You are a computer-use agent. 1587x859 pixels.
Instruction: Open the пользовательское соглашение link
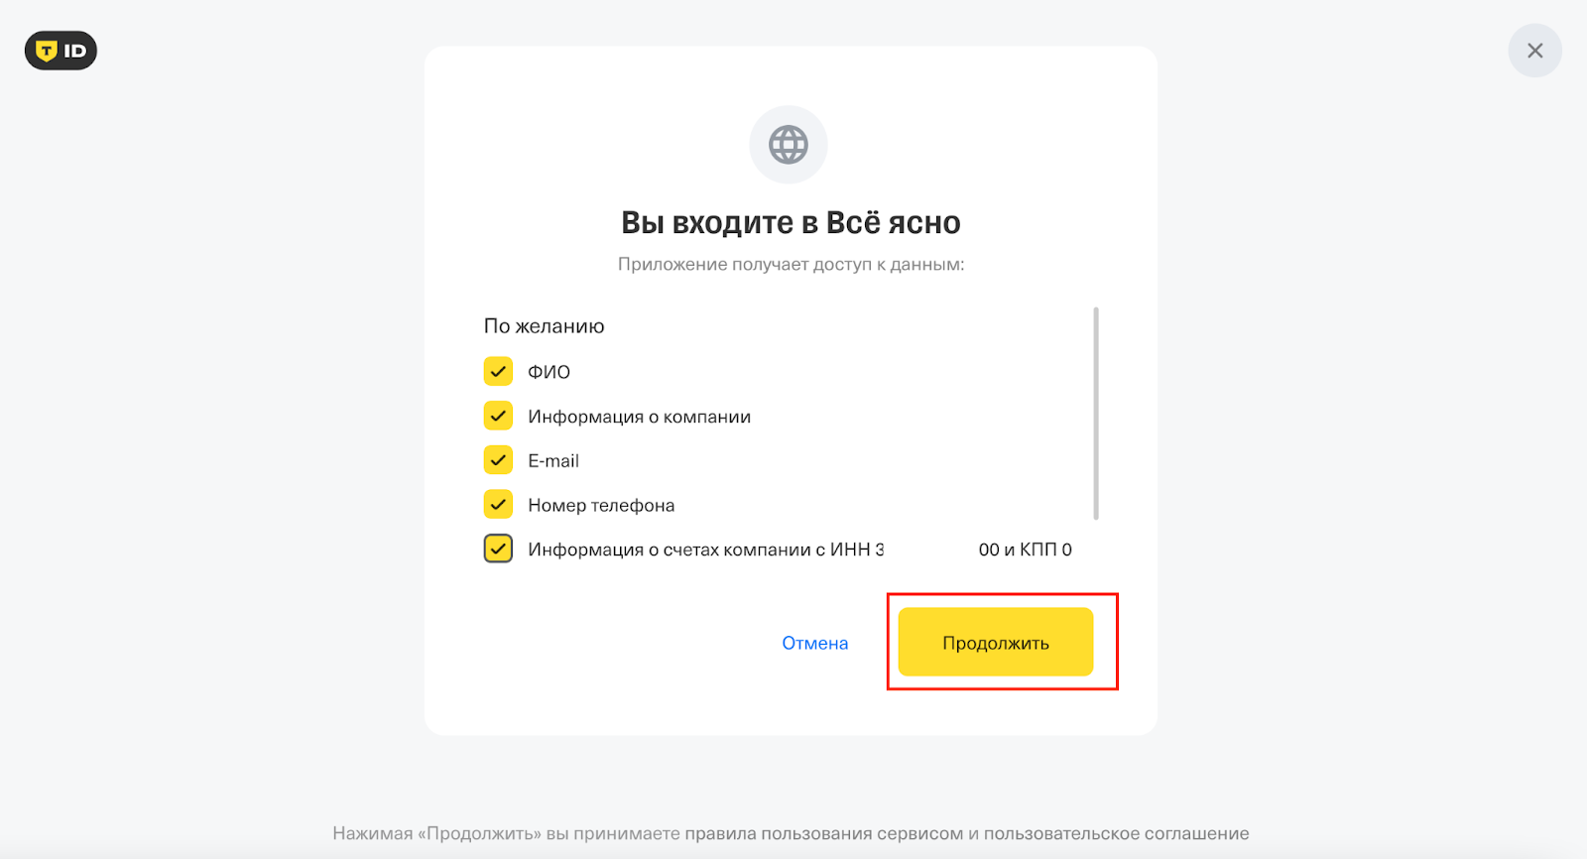(1116, 833)
